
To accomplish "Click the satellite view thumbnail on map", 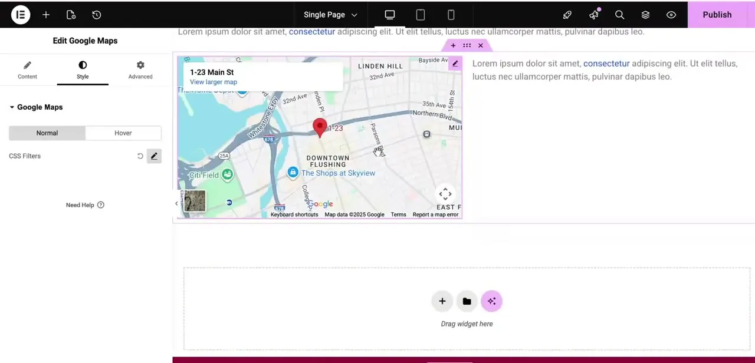I will 195,201.
